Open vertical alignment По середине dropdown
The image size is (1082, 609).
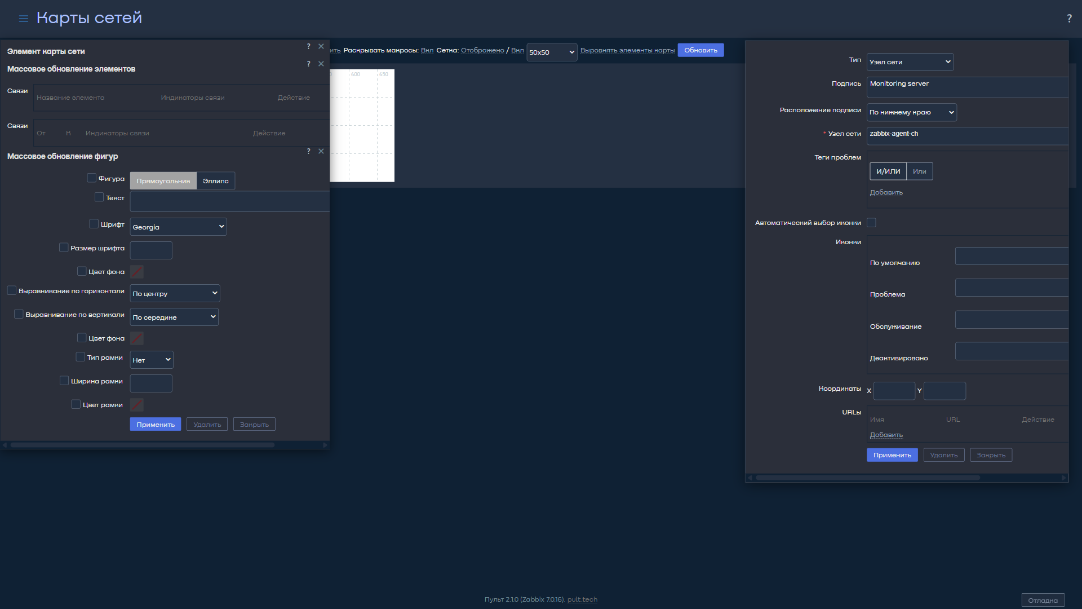click(174, 317)
